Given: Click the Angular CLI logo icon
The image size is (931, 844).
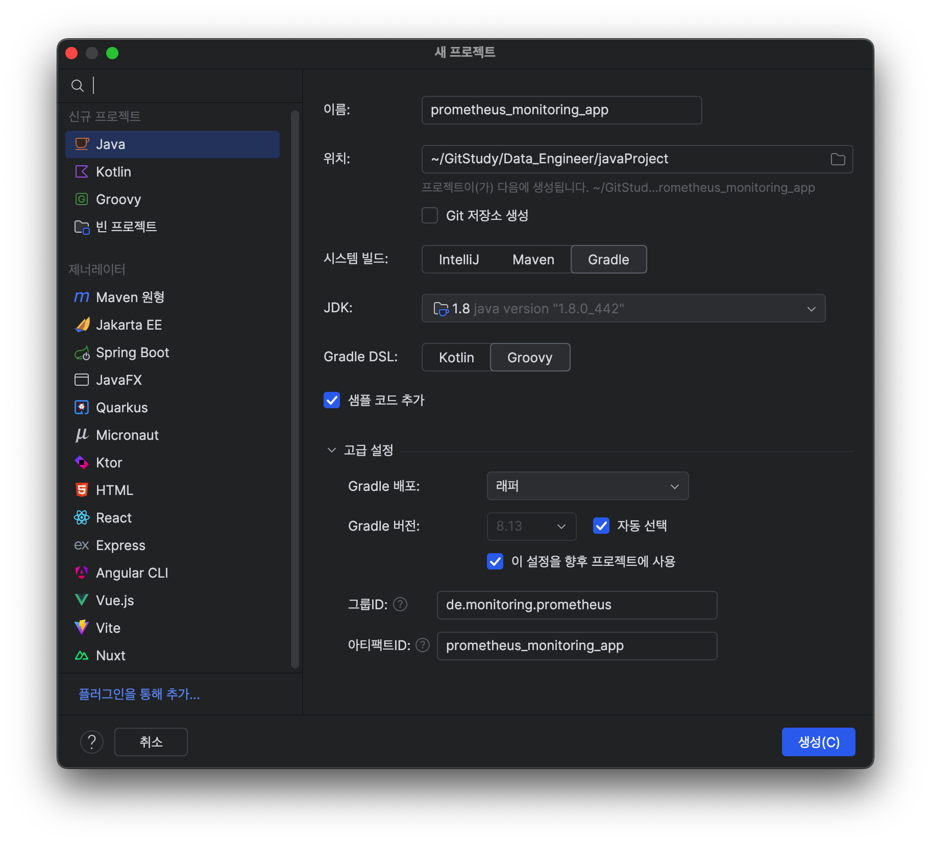Looking at the screenshot, I should (82, 573).
